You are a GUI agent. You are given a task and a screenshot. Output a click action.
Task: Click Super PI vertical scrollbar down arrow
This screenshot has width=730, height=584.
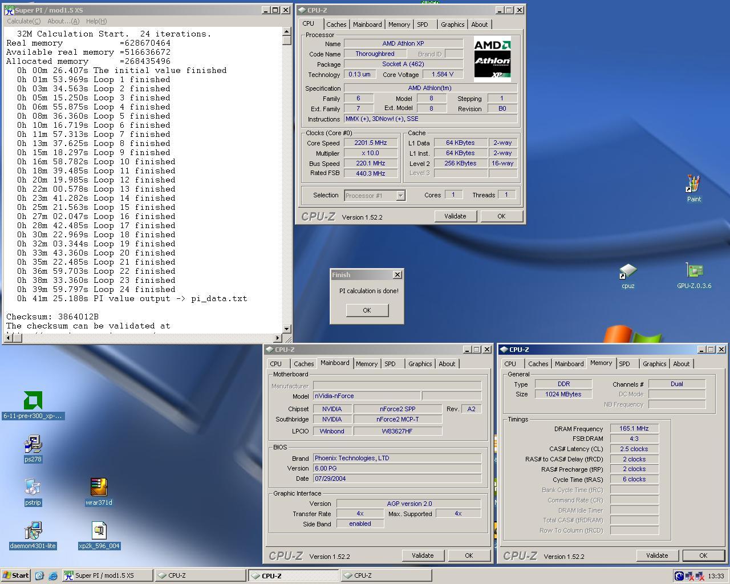287,328
